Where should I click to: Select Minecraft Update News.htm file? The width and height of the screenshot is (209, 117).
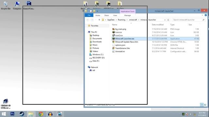pyautogui.click(x=126, y=42)
